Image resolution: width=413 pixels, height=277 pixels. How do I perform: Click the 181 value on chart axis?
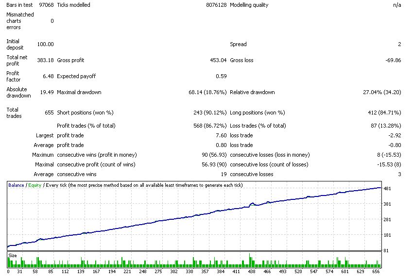click(x=387, y=235)
